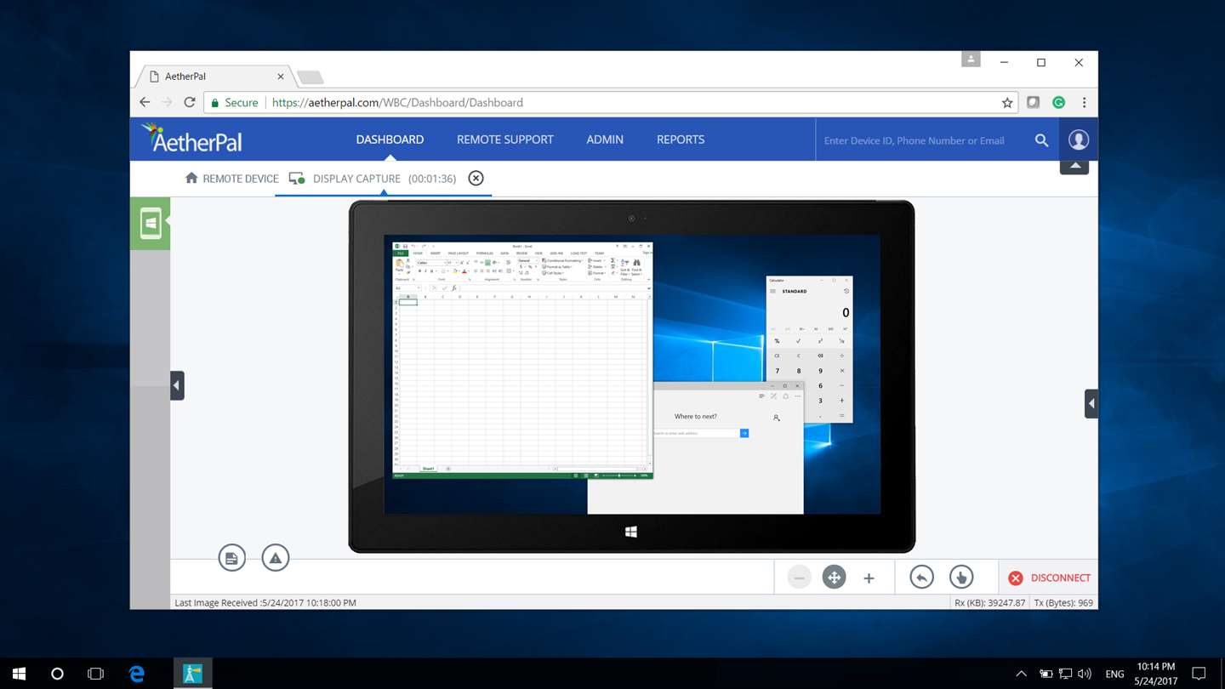Focus the Device ID search input field
The width and height of the screenshot is (1225, 689).
921,140
